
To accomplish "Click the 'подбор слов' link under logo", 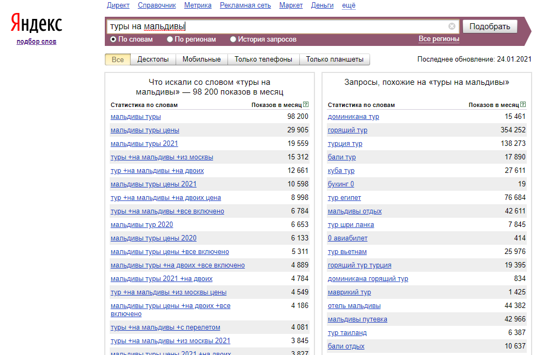I will tap(37, 42).
